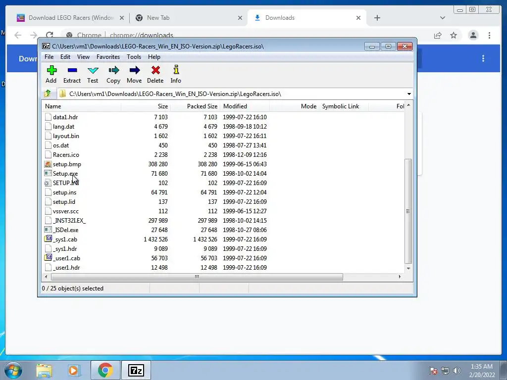507x380 pixels.
Task: Click the scroll down arrow of file list
Action: [408, 268]
